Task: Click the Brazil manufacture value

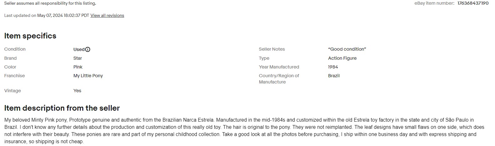Action: 334,76
